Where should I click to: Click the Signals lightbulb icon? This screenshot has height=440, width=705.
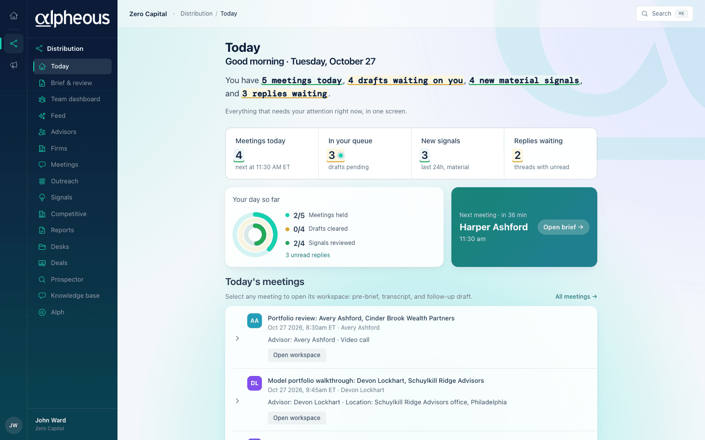click(x=42, y=198)
